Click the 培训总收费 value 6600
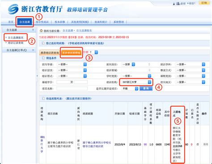This screenshot has height=164, width=212. coord(159,144)
